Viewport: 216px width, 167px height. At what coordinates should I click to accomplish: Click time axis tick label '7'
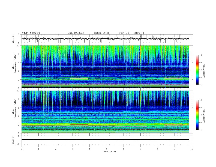(141, 149)
